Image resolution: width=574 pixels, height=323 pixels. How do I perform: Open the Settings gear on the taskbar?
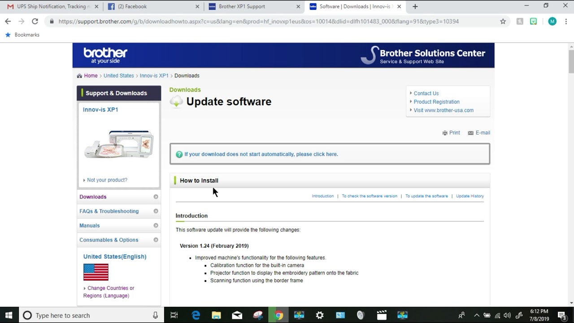(320, 315)
